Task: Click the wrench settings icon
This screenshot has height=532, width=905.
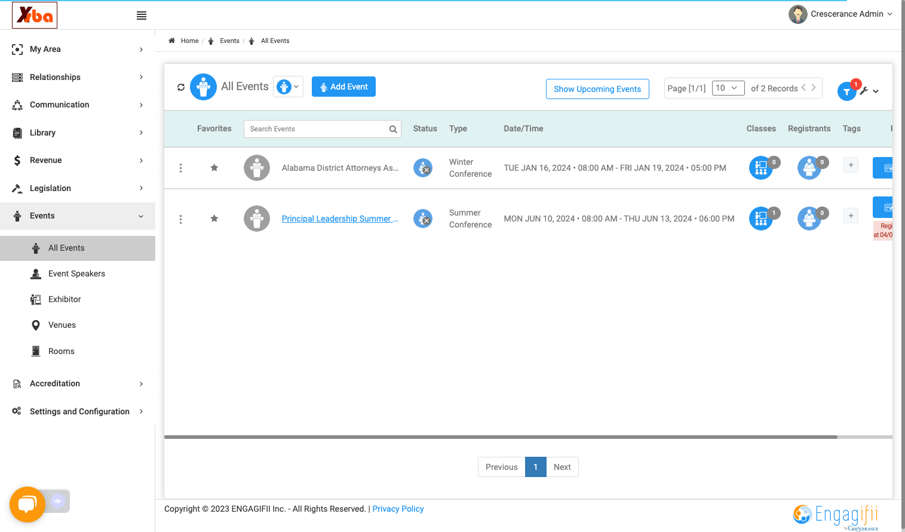Action: coord(864,91)
